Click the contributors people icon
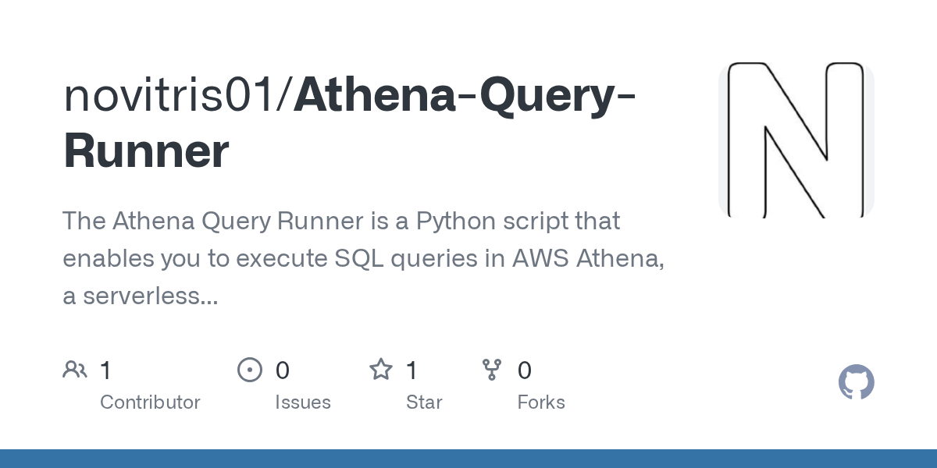 click(x=75, y=370)
